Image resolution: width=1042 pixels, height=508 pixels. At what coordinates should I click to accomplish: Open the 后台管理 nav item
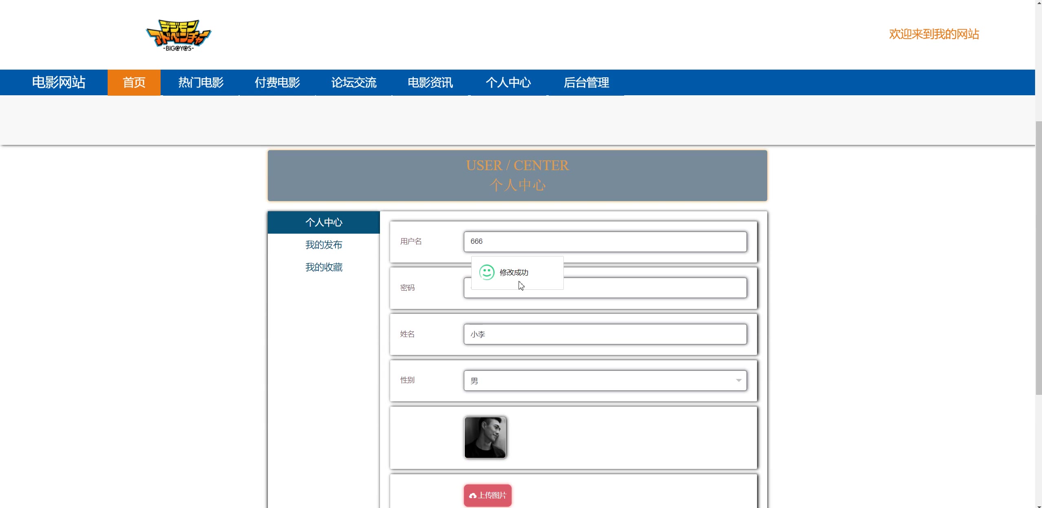[x=586, y=83]
